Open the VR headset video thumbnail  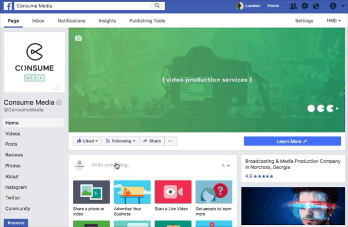(293, 206)
